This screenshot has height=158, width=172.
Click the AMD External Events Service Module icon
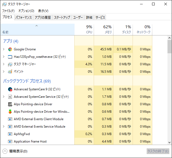click(x=10, y=127)
